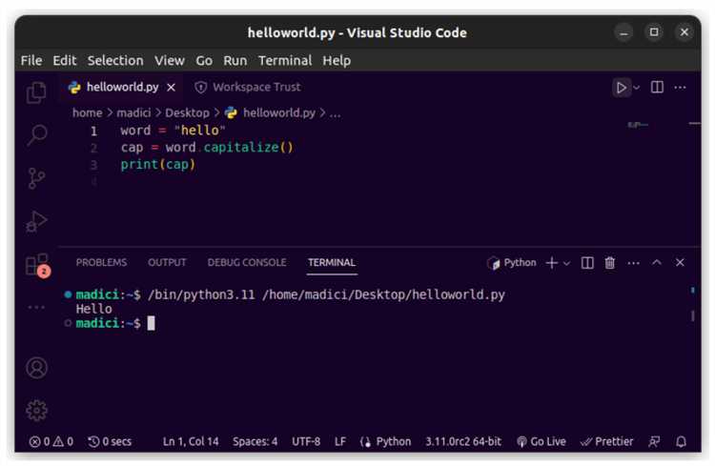Start Go Live server
Image resolution: width=715 pixels, height=466 pixels.
(541, 441)
